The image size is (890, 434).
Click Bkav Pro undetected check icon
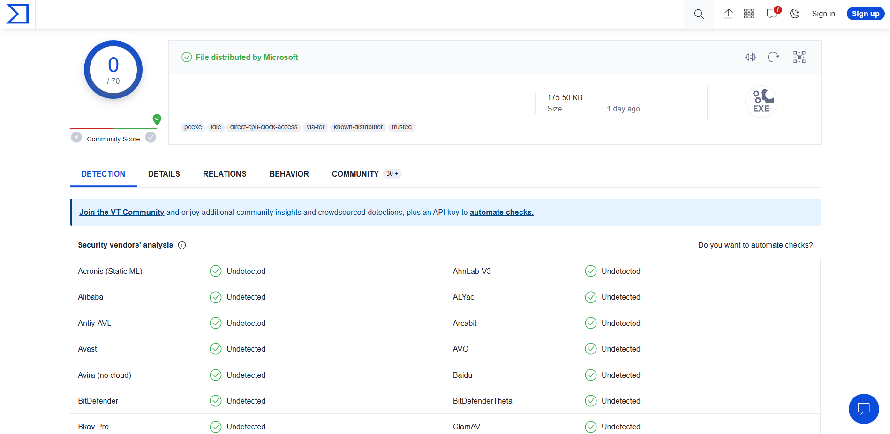point(216,427)
